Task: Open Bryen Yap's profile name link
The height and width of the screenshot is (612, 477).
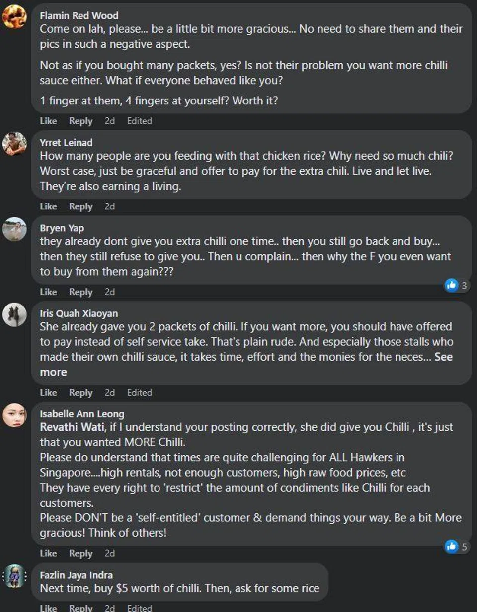Action: [x=62, y=228]
